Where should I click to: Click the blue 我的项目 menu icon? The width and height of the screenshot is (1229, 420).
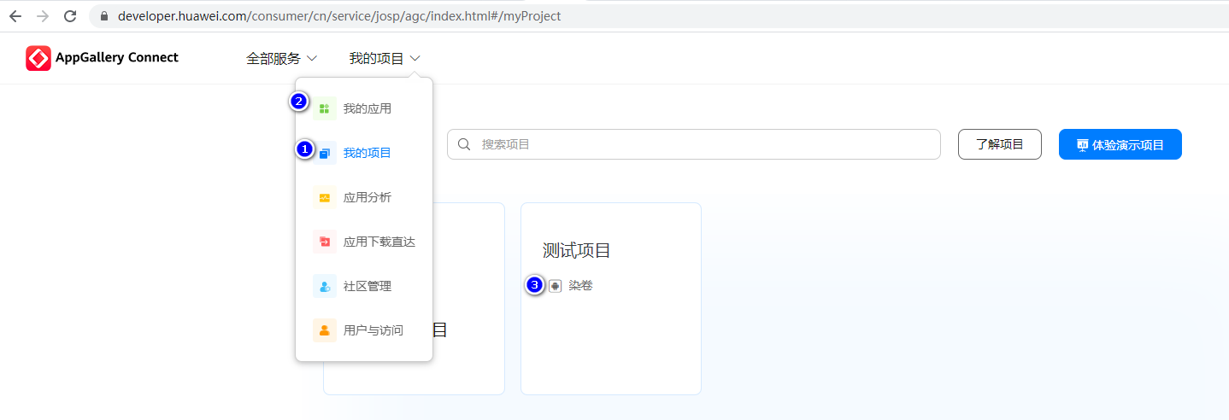tap(325, 154)
